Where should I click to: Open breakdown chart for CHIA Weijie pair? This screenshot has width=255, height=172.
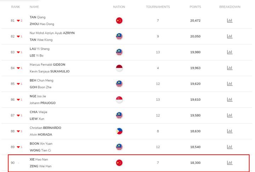tap(229, 115)
